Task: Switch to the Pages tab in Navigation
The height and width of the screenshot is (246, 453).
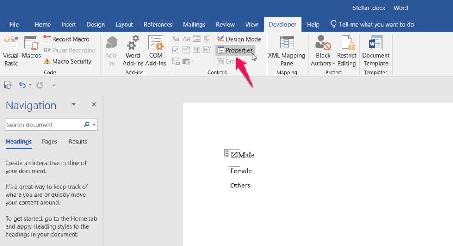Action: tap(49, 142)
